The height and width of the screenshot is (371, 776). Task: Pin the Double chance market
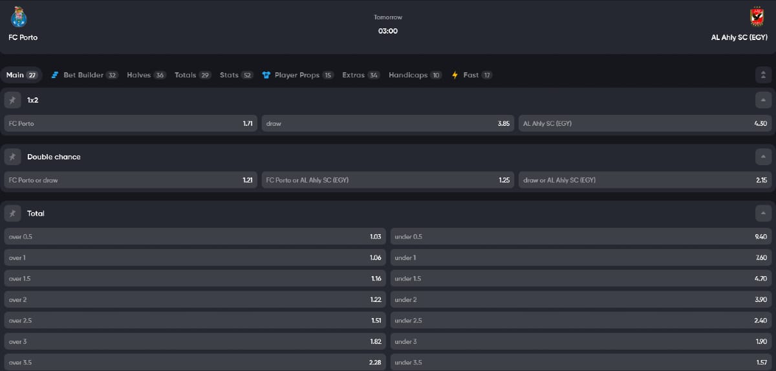click(12, 157)
